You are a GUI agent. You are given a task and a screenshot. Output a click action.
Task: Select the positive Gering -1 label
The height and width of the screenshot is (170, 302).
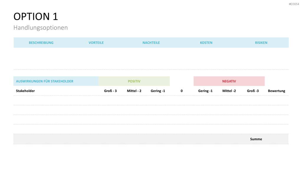158,91
